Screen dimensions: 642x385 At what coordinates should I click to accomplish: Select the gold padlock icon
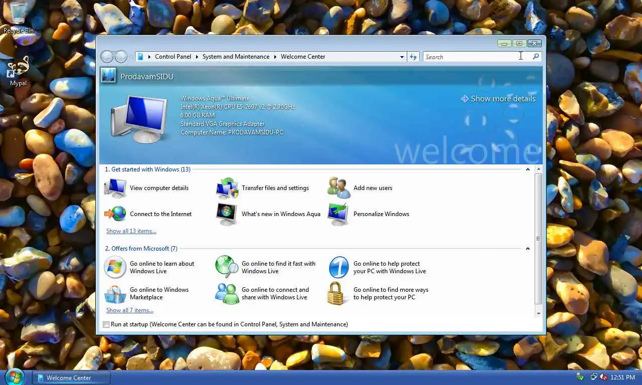tap(337, 294)
